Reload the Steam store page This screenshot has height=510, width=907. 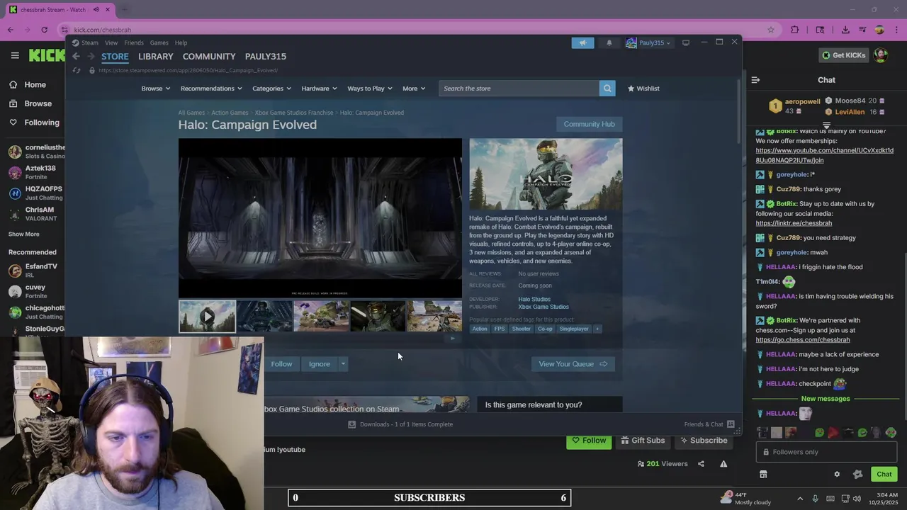(77, 70)
